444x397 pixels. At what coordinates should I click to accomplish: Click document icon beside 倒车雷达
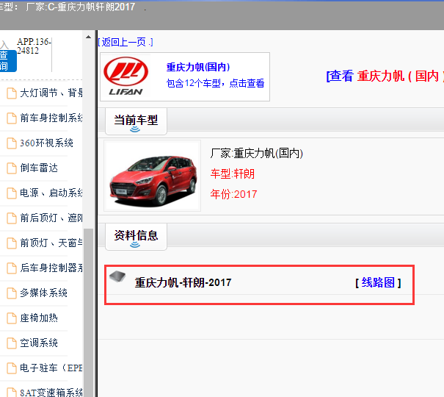coord(12,168)
